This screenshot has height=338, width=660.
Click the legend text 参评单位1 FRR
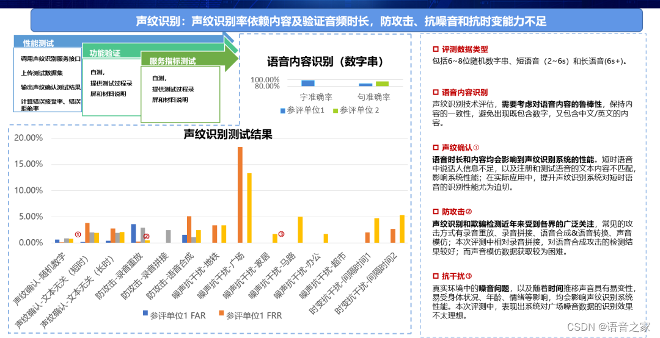[x=254, y=314]
